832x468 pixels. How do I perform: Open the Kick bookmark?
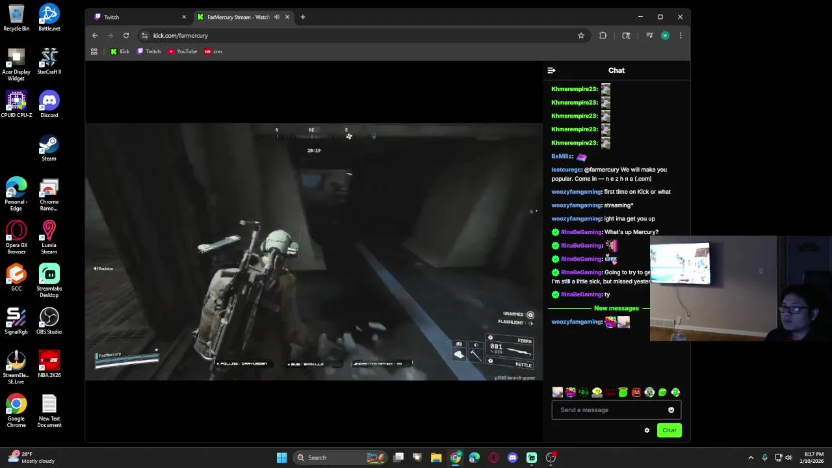click(120, 51)
